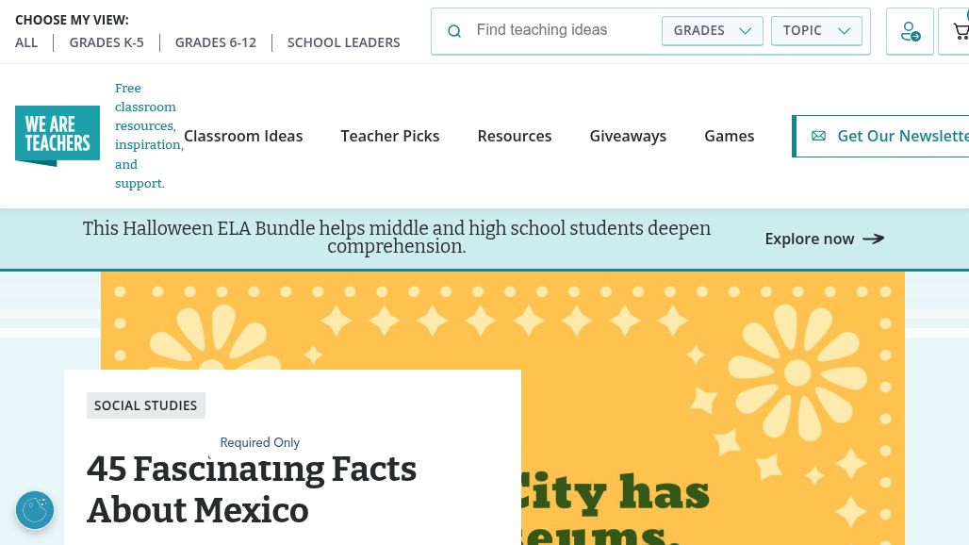Switch view to Grades 6-12
Viewport: 969px width, 545px height.
point(216,42)
